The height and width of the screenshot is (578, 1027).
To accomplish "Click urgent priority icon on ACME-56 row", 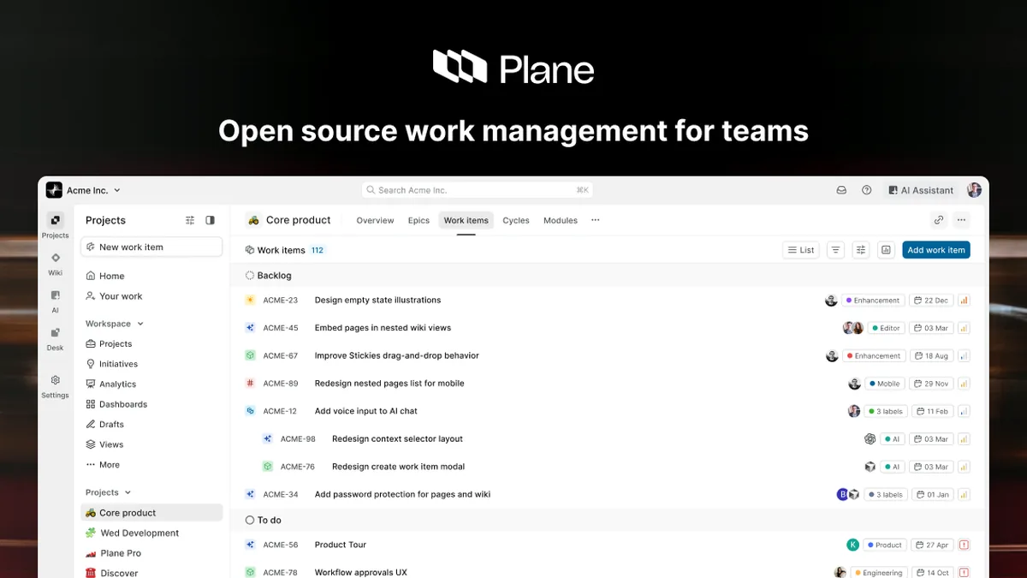I will (964, 545).
